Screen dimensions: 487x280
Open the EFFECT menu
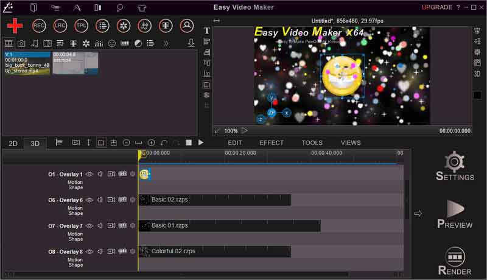[272, 143]
